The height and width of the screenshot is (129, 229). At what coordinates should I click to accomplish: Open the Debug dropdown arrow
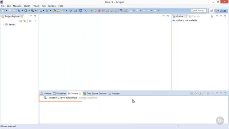pos(22,10)
